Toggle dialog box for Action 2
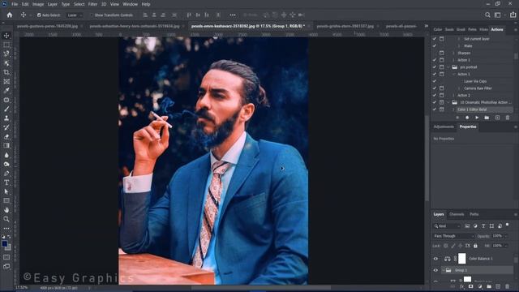519x292 pixels. coord(441,96)
